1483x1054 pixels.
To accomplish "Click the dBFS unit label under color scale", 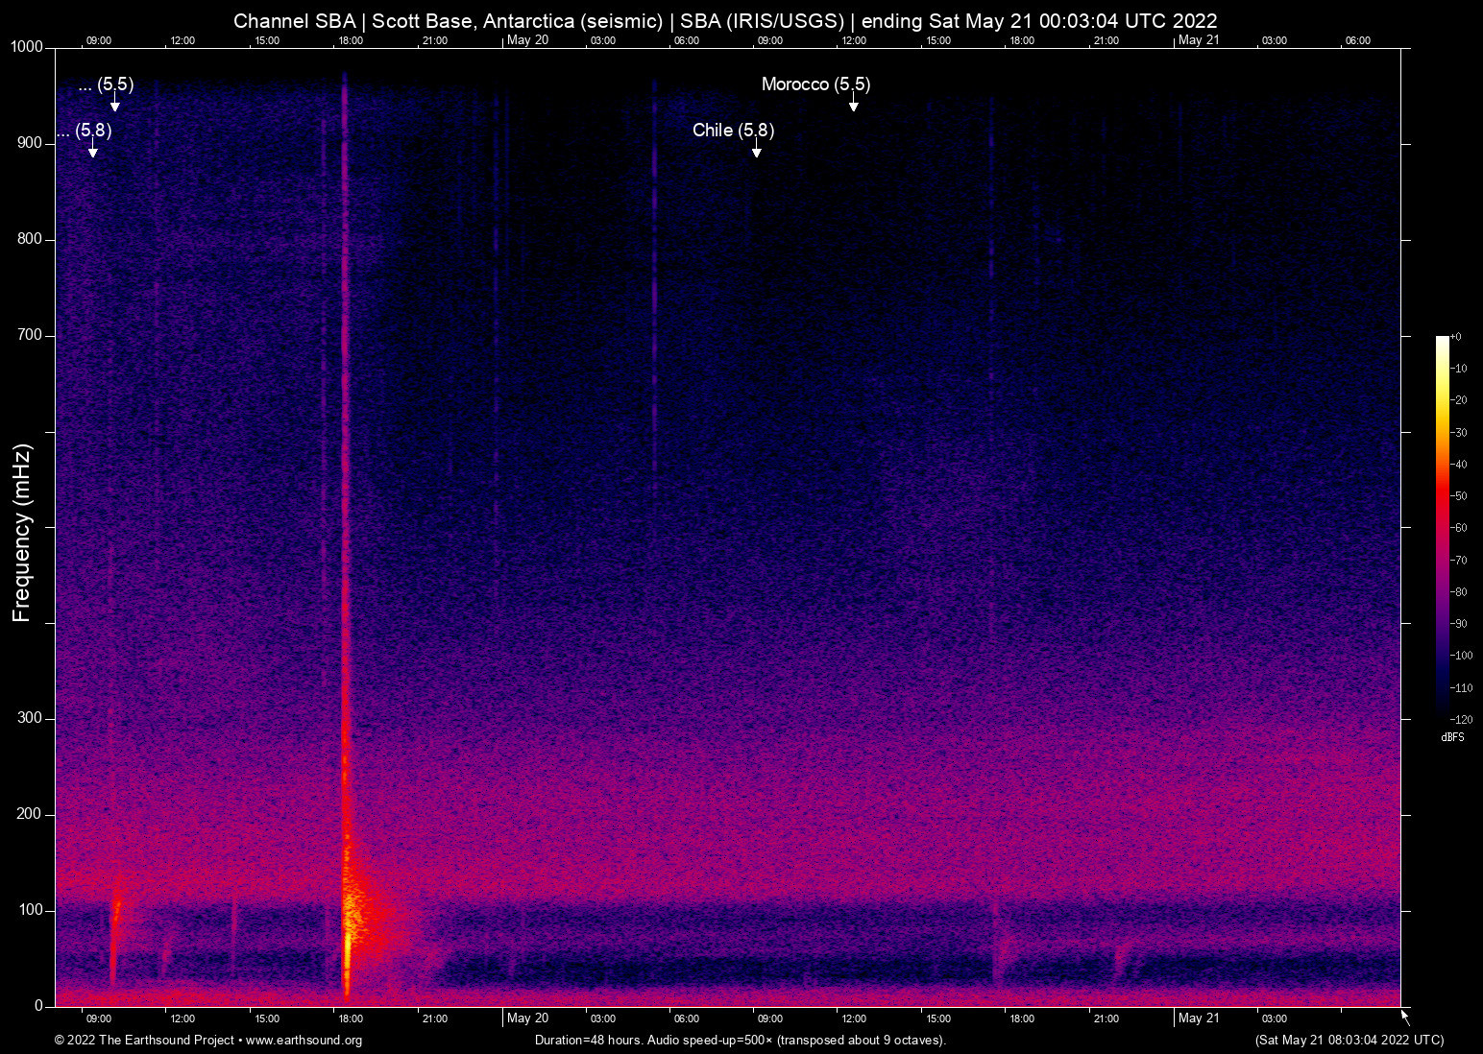I will 1452,737.
